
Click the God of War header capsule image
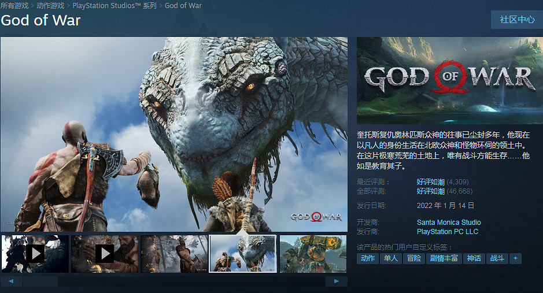coord(450,80)
